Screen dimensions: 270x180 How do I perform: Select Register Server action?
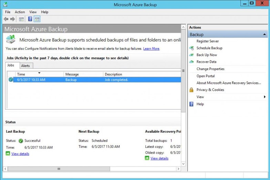(x=208, y=41)
